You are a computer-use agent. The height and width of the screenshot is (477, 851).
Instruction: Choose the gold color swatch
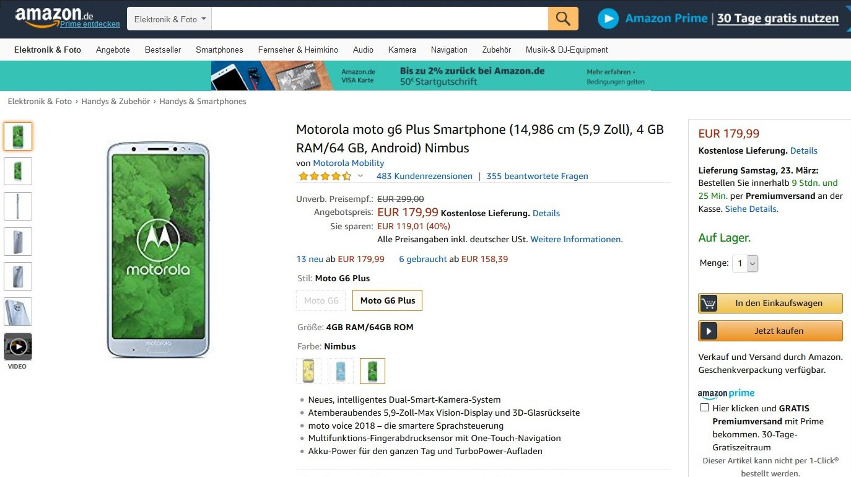[308, 371]
